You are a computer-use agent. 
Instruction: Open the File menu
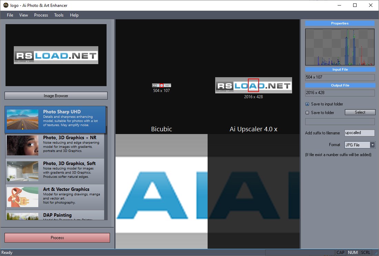pos(10,15)
